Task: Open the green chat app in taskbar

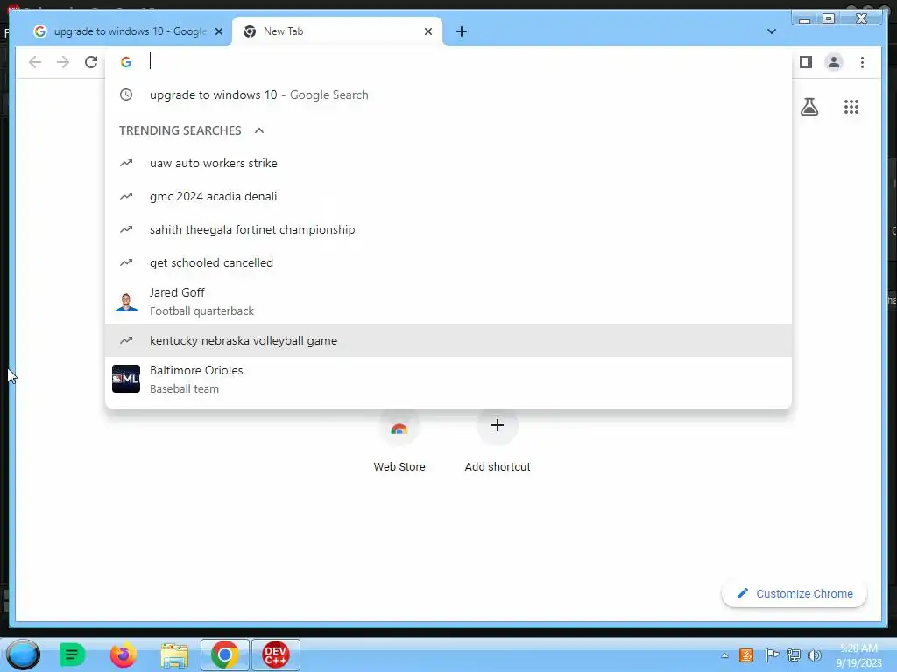Action: click(72, 654)
